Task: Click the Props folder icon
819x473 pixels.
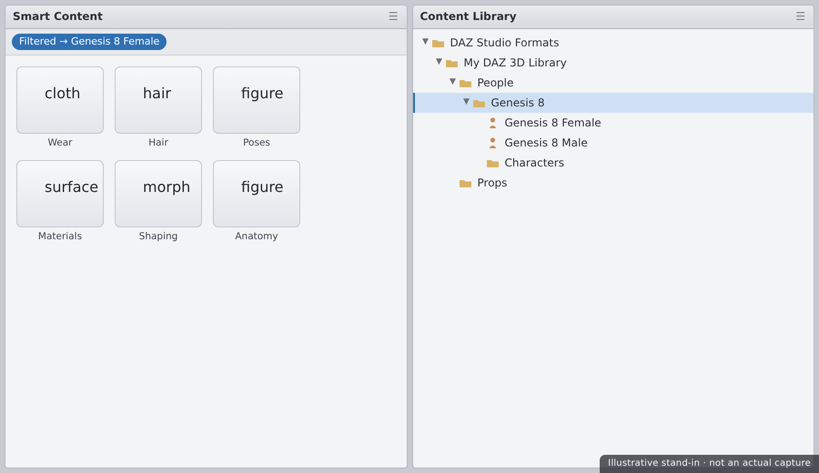Action: pos(465,183)
